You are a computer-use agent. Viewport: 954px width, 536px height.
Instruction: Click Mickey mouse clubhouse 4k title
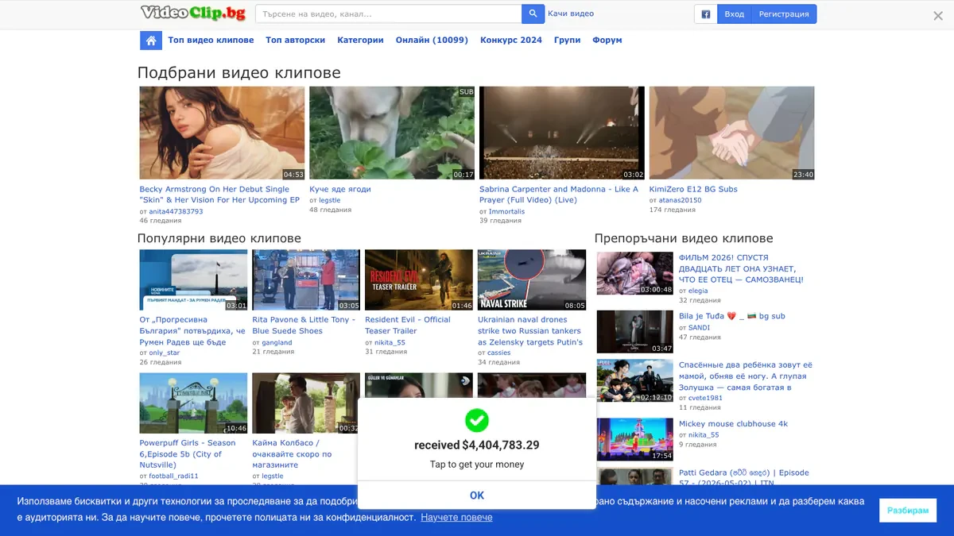733,424
